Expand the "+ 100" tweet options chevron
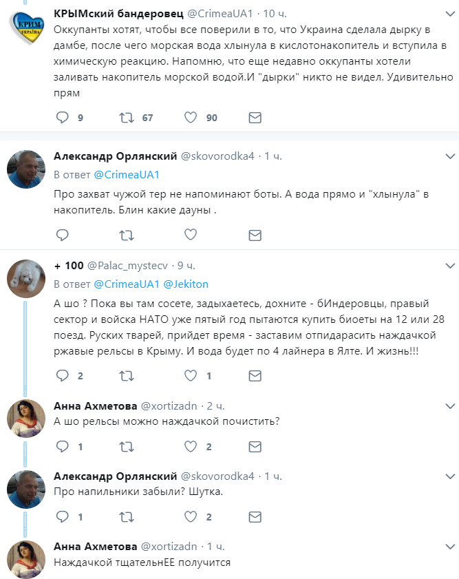This screenshot has width=459, height=579. (x=449, y=265)
